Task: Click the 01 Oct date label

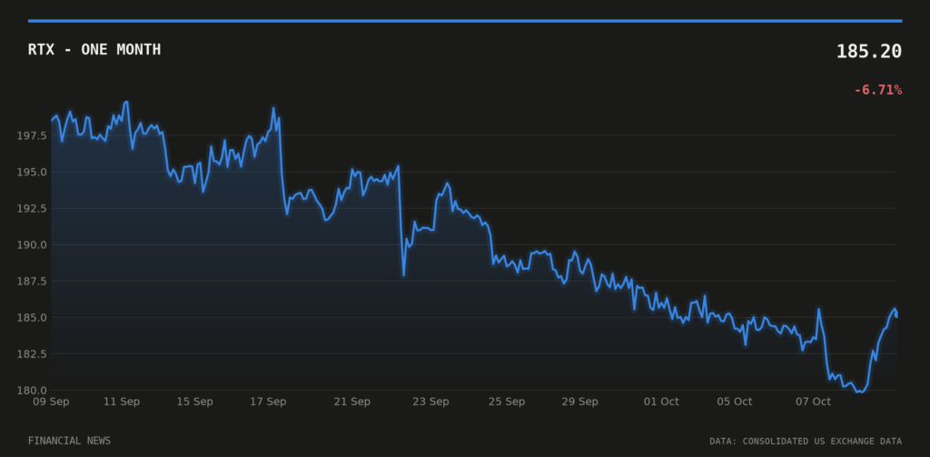Action: pos(661,402)
